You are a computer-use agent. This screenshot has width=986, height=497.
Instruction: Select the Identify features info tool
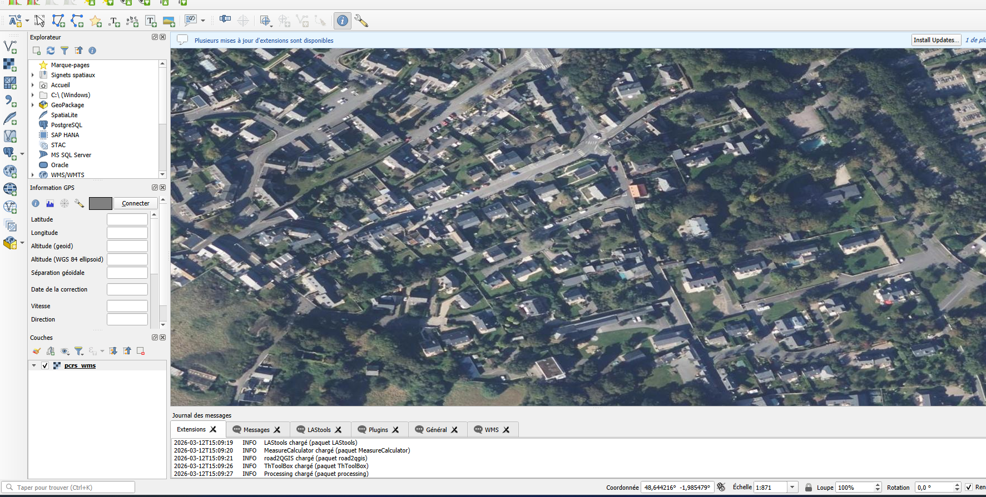point(343,21)
